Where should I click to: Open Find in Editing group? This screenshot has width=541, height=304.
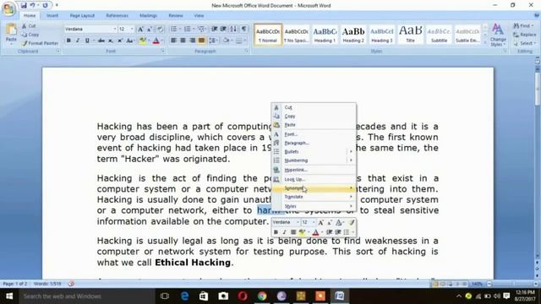(522, 26)
